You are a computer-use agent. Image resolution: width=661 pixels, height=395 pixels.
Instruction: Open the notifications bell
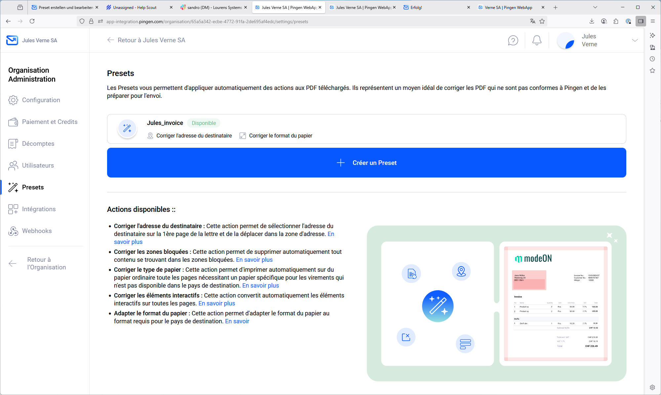pos(537,40)
